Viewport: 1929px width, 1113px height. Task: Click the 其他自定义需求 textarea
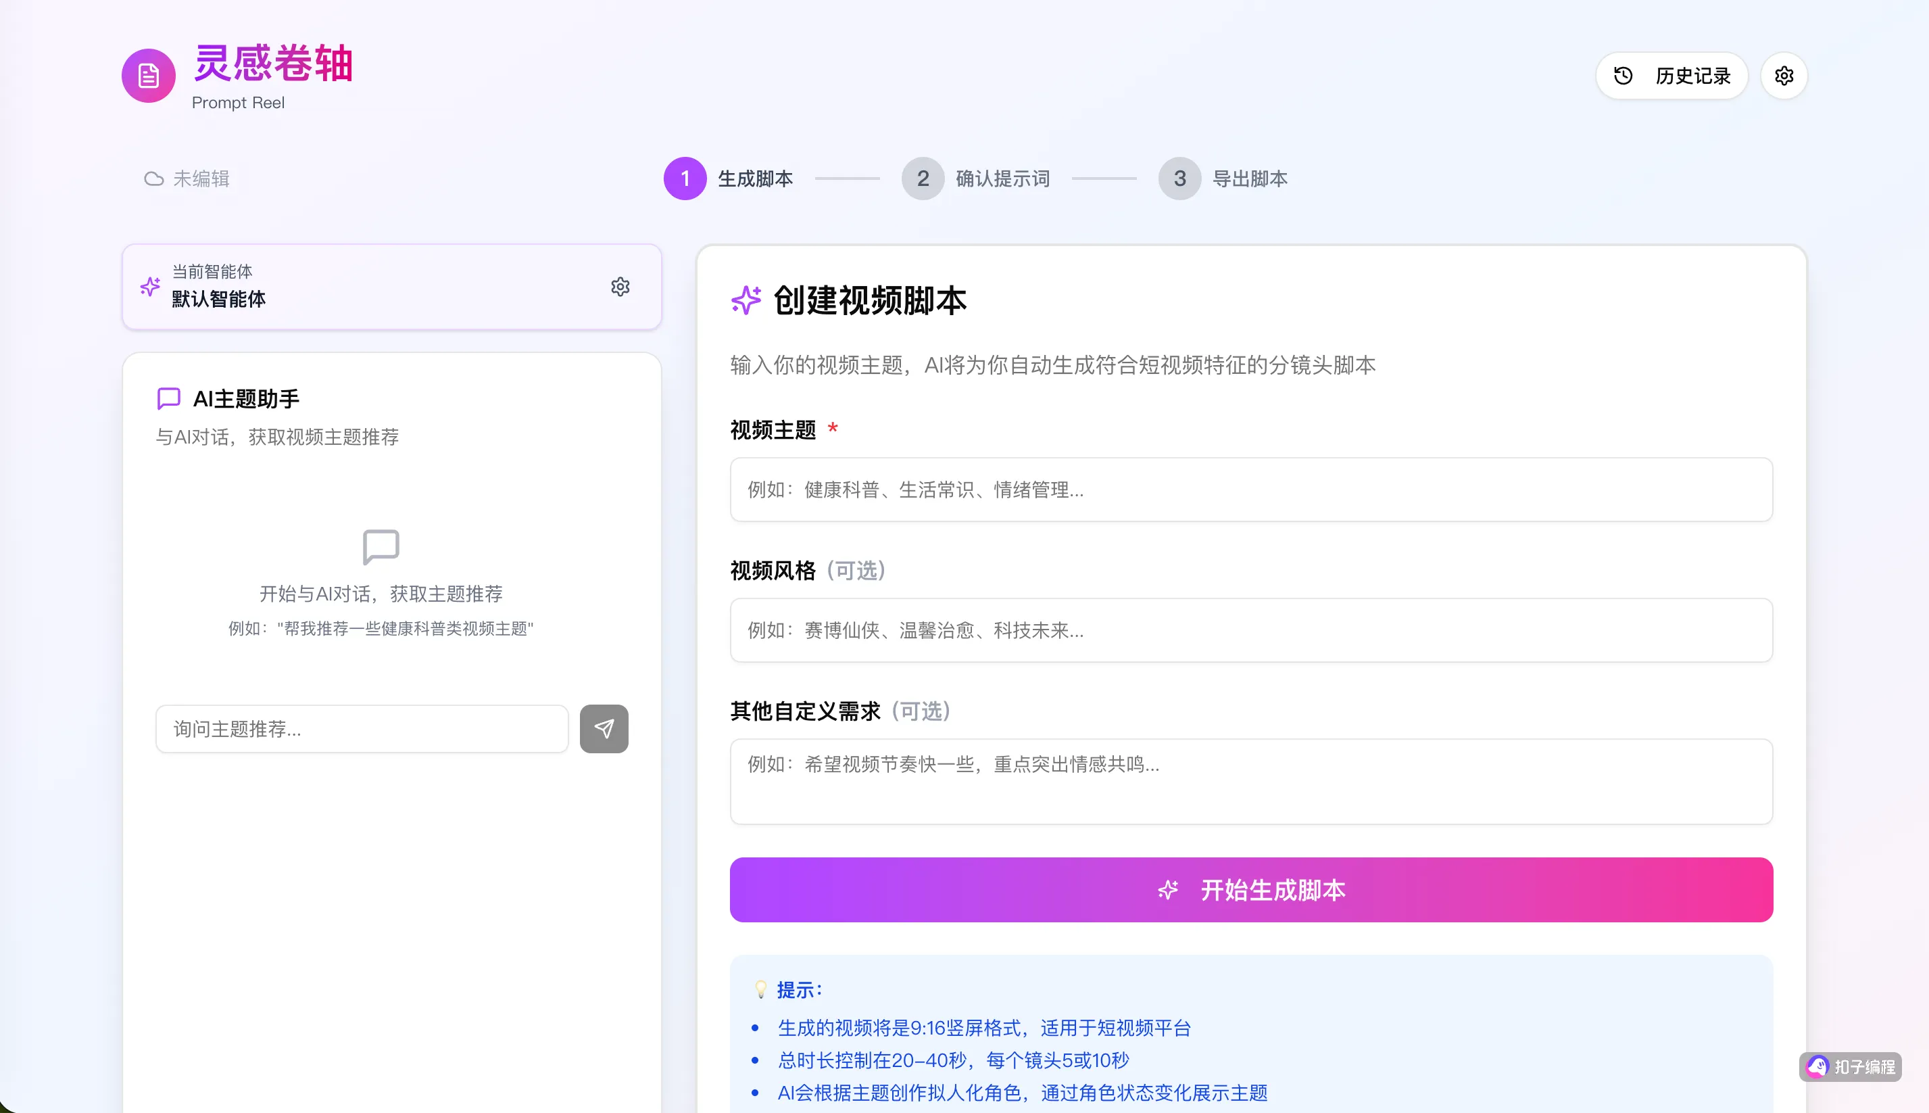pos(1250,780)
